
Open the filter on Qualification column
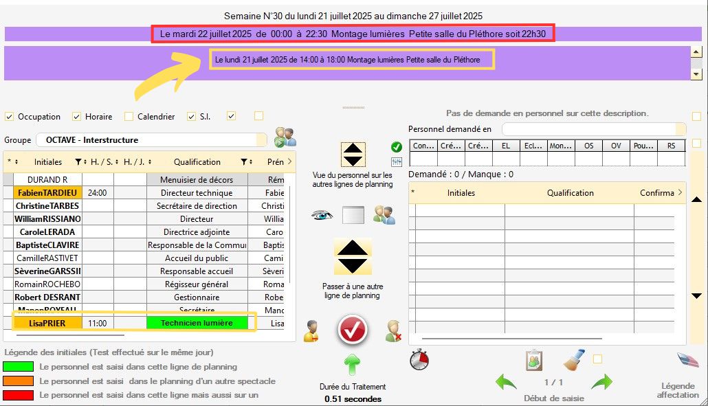[243, 162]
